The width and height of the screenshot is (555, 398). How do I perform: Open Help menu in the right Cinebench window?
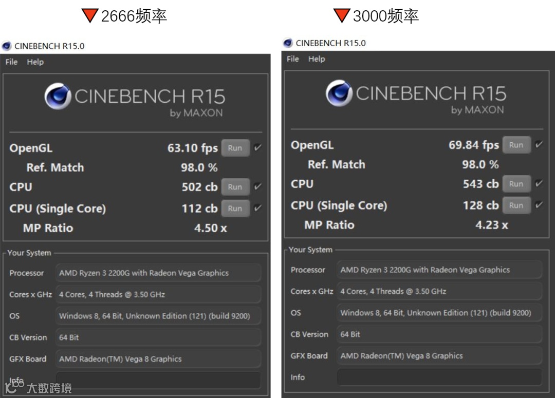tap(317, 59)
